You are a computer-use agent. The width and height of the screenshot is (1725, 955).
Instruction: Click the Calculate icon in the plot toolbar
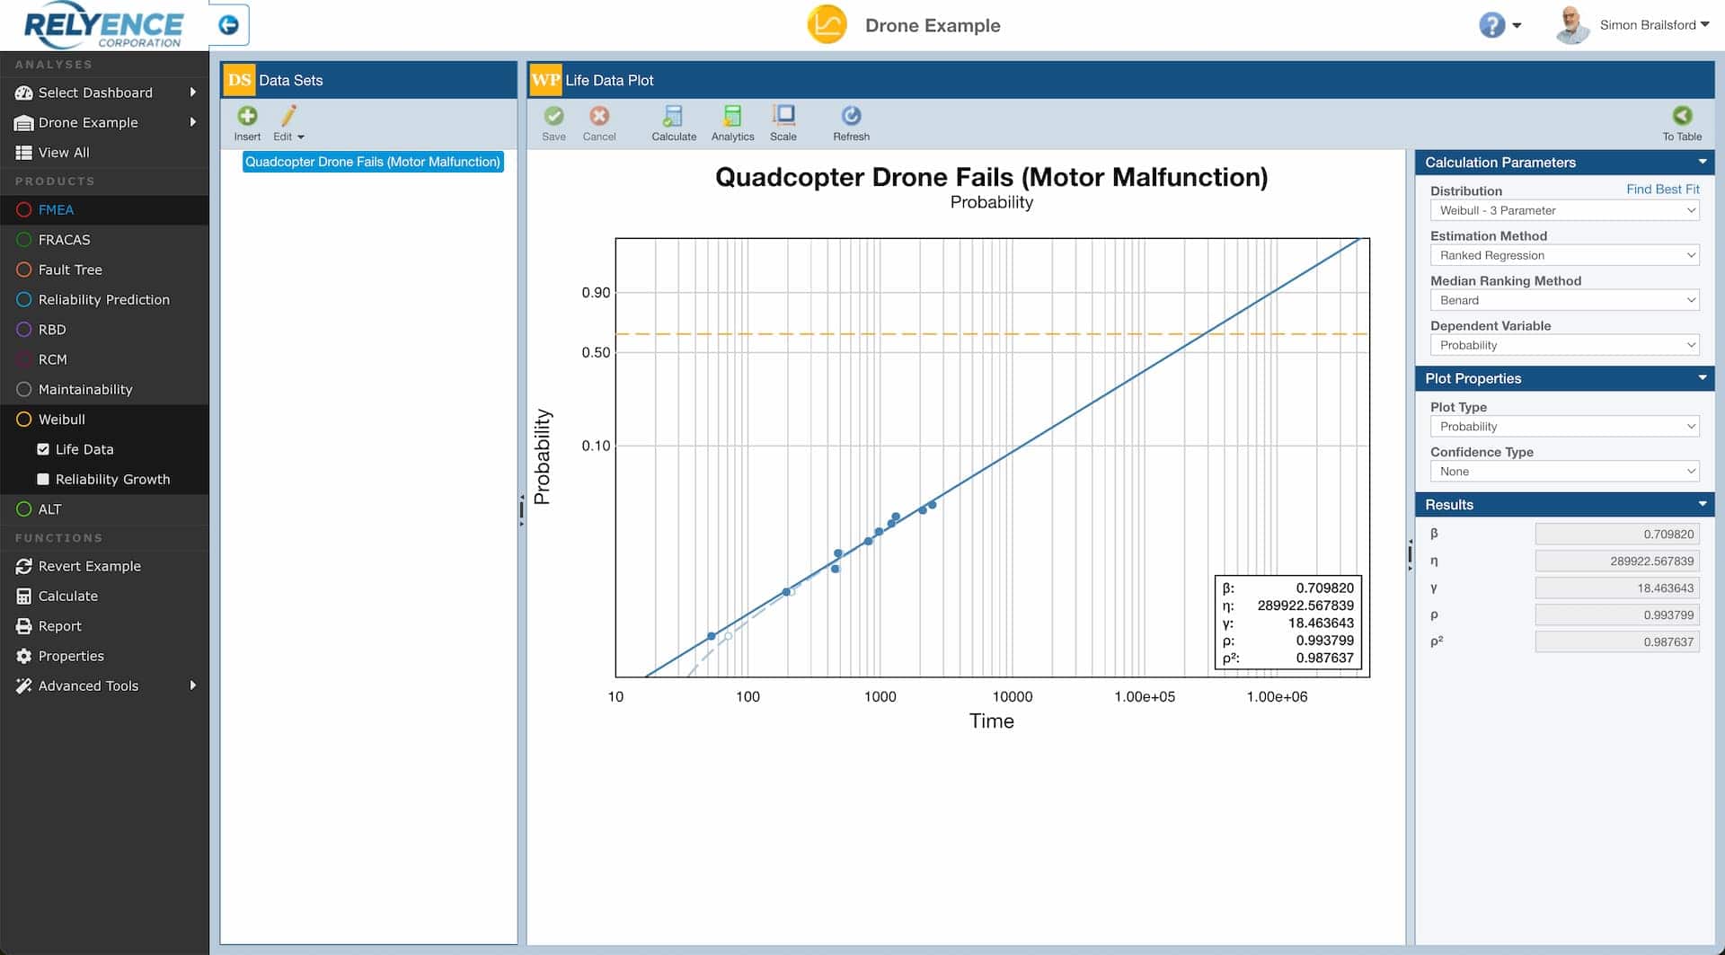click(x=674, y=123)
